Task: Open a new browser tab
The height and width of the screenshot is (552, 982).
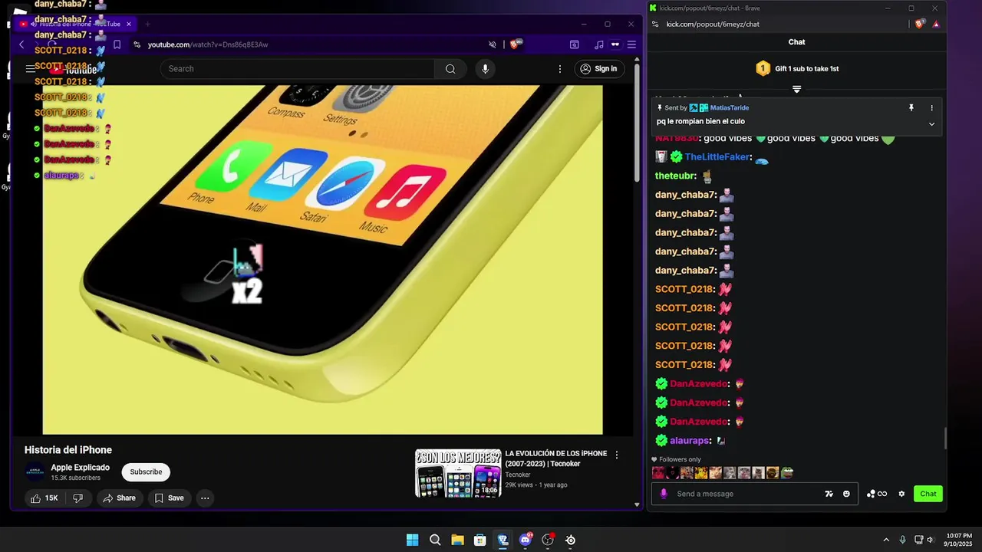Action: [147, 24]
